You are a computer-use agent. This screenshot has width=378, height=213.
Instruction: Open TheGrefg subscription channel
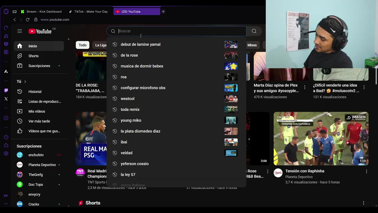39,175
